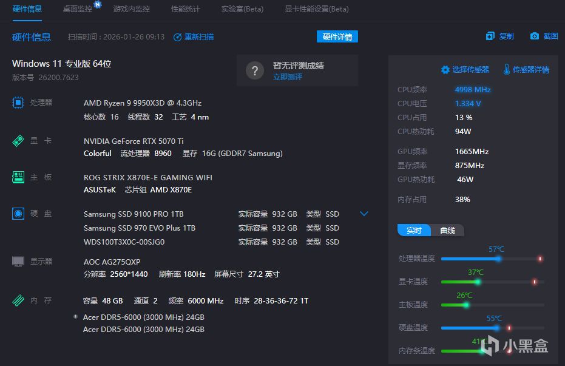Click the 主板温度 slider bar
This screenshot has height=366, width=565.
(x=492, y=305)
